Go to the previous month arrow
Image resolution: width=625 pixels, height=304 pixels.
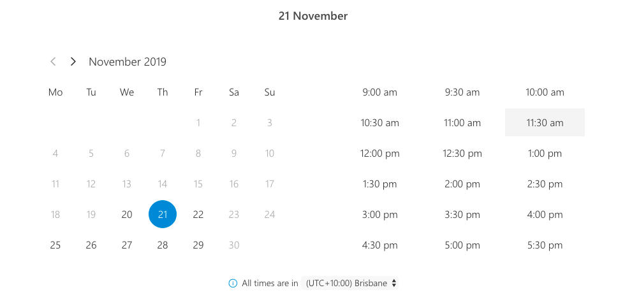53,61
